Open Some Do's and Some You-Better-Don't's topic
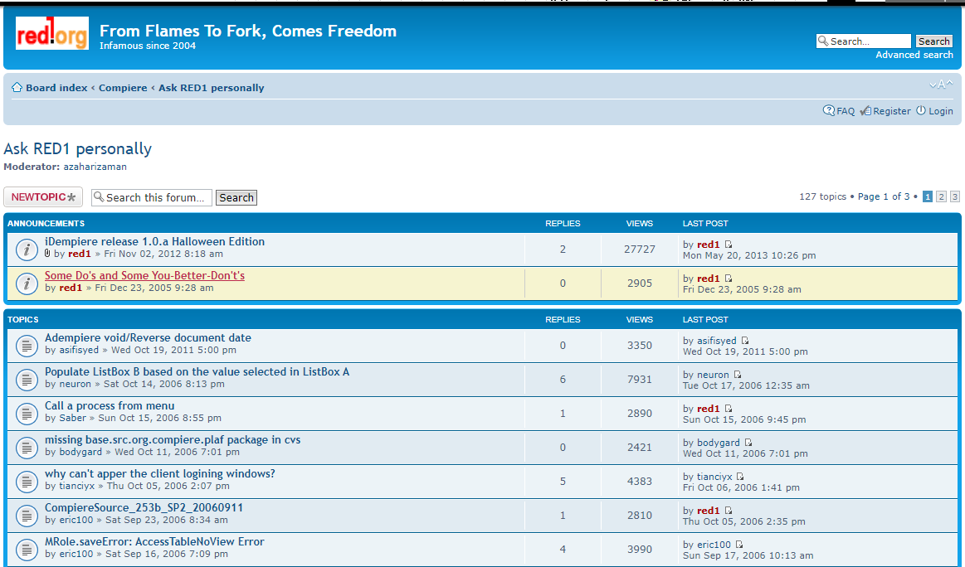 144,275
